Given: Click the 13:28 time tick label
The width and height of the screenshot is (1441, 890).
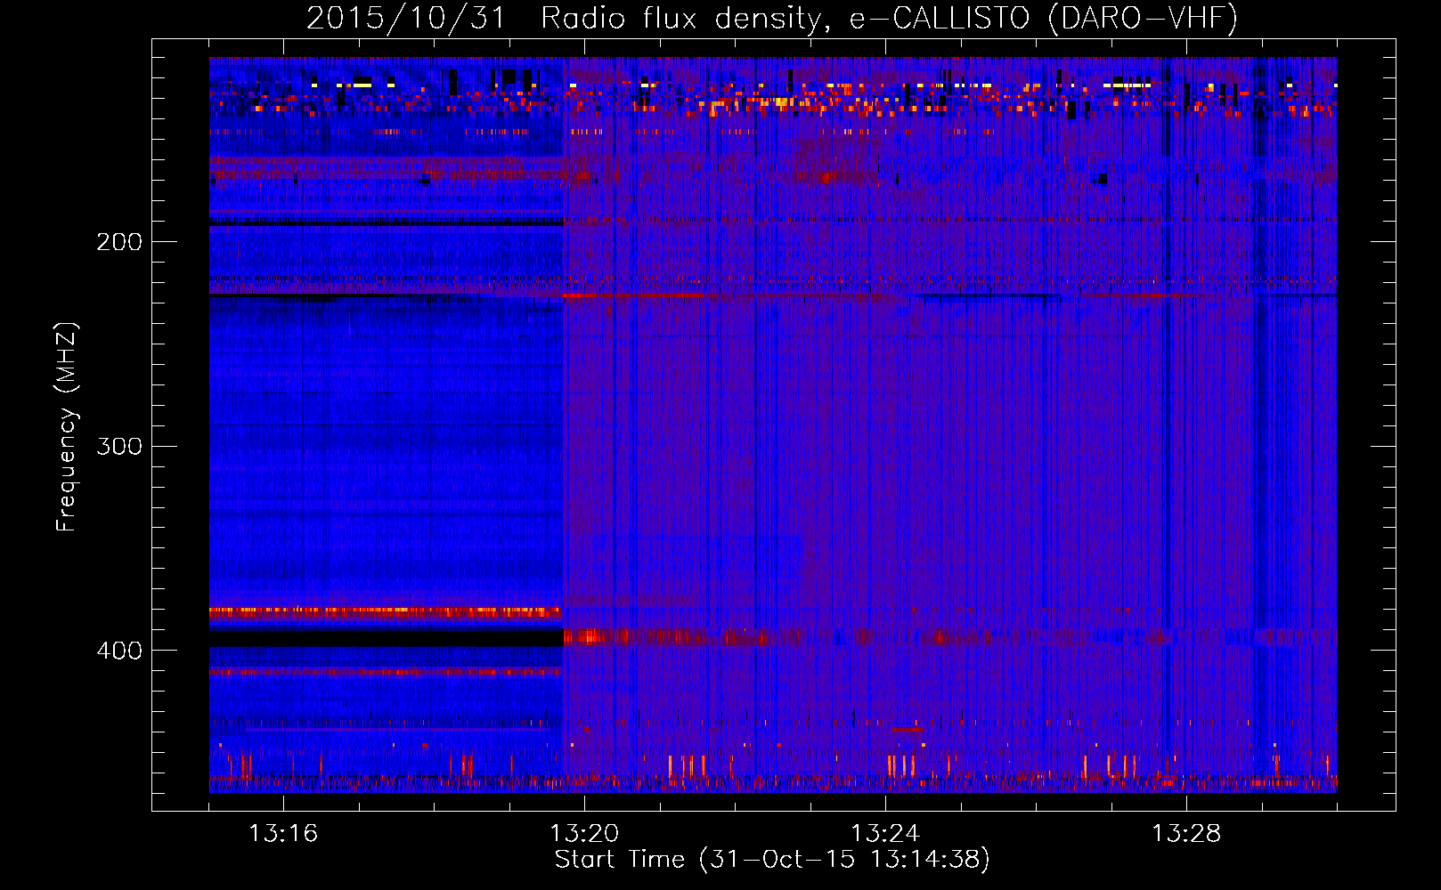Looking at the screenshot, I should 1186,834.
